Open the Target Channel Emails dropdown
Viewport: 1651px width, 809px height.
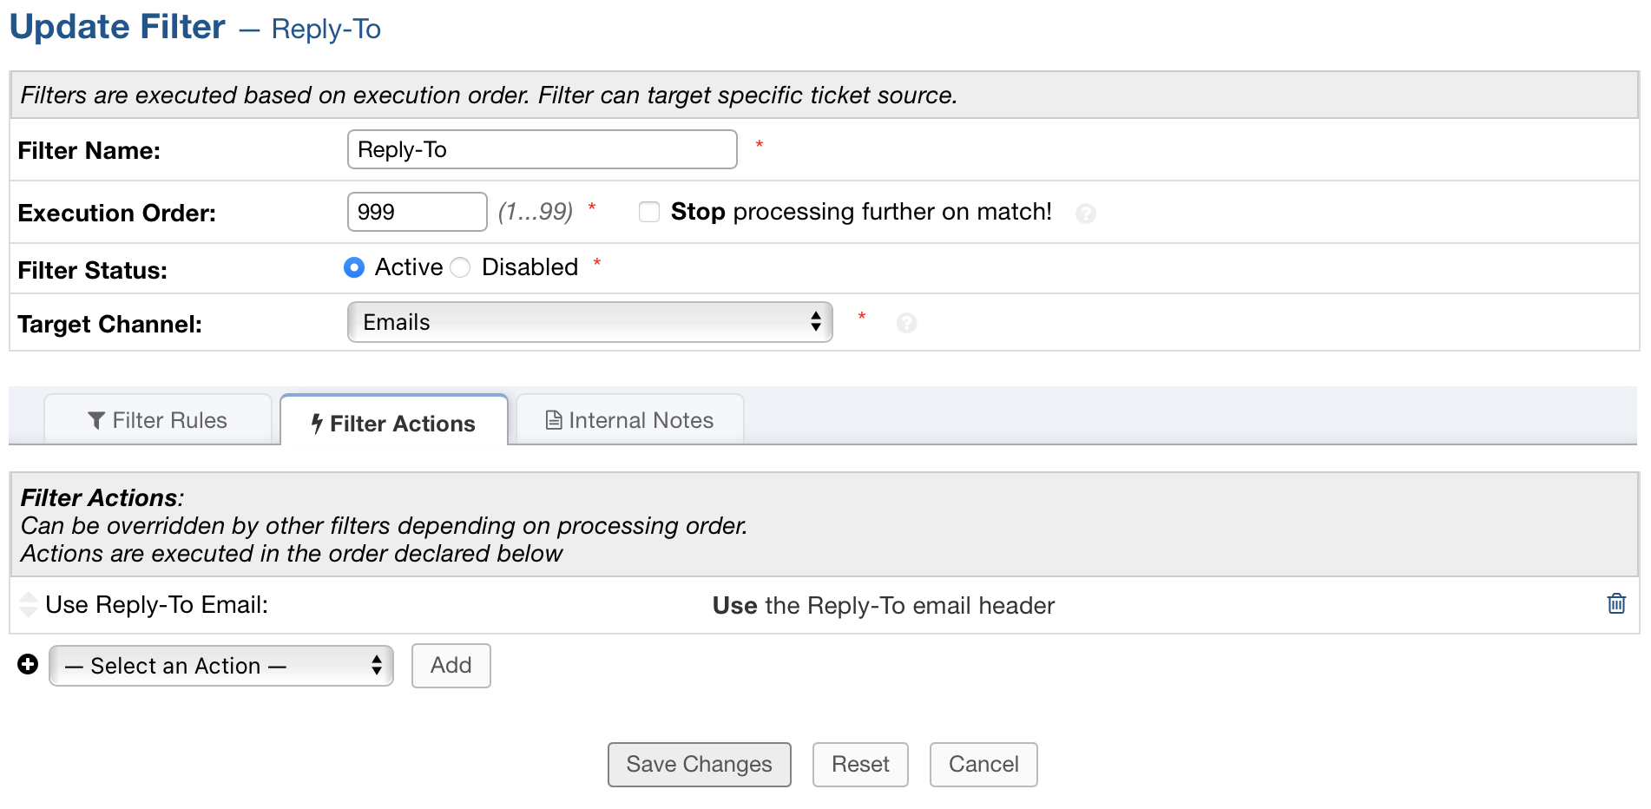pyautogui.click(x=589, y=322)
